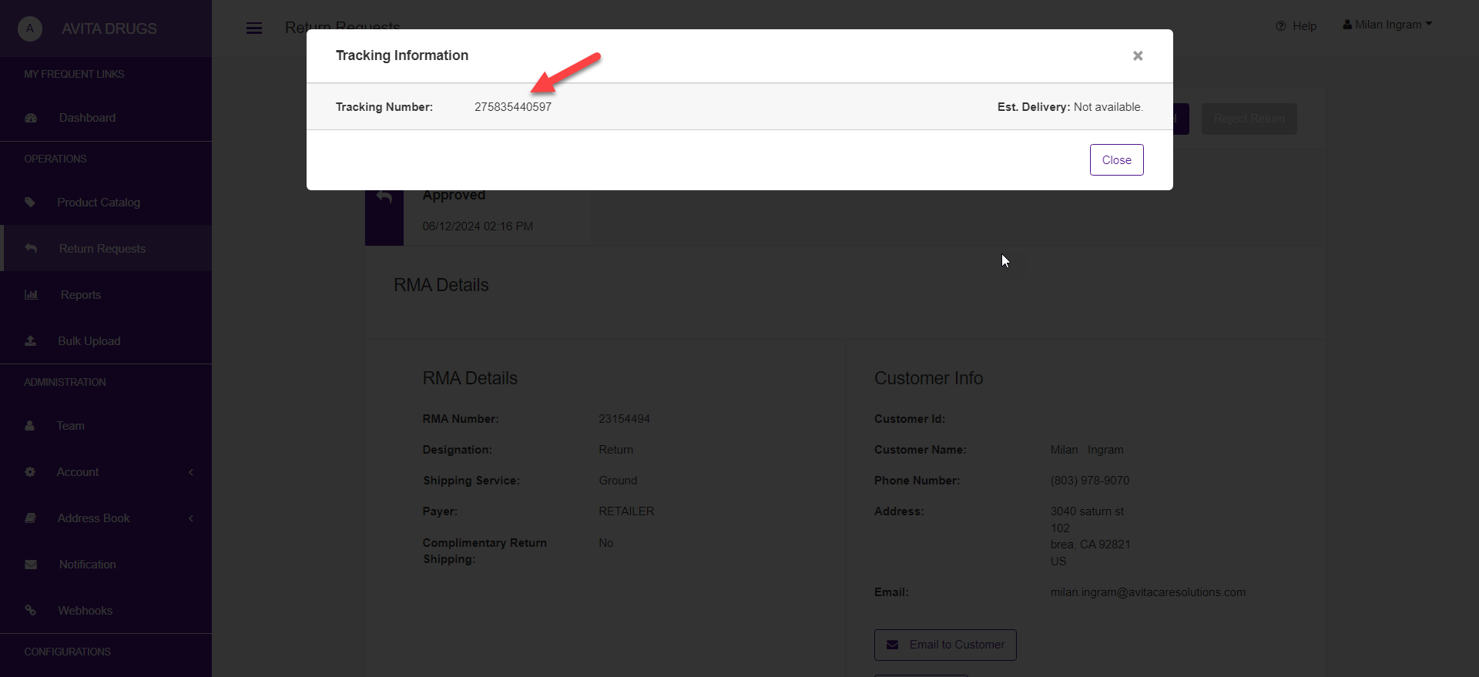Click the envelope icon in Email to Customer
1479x677 pixels.
click(893, 645)
